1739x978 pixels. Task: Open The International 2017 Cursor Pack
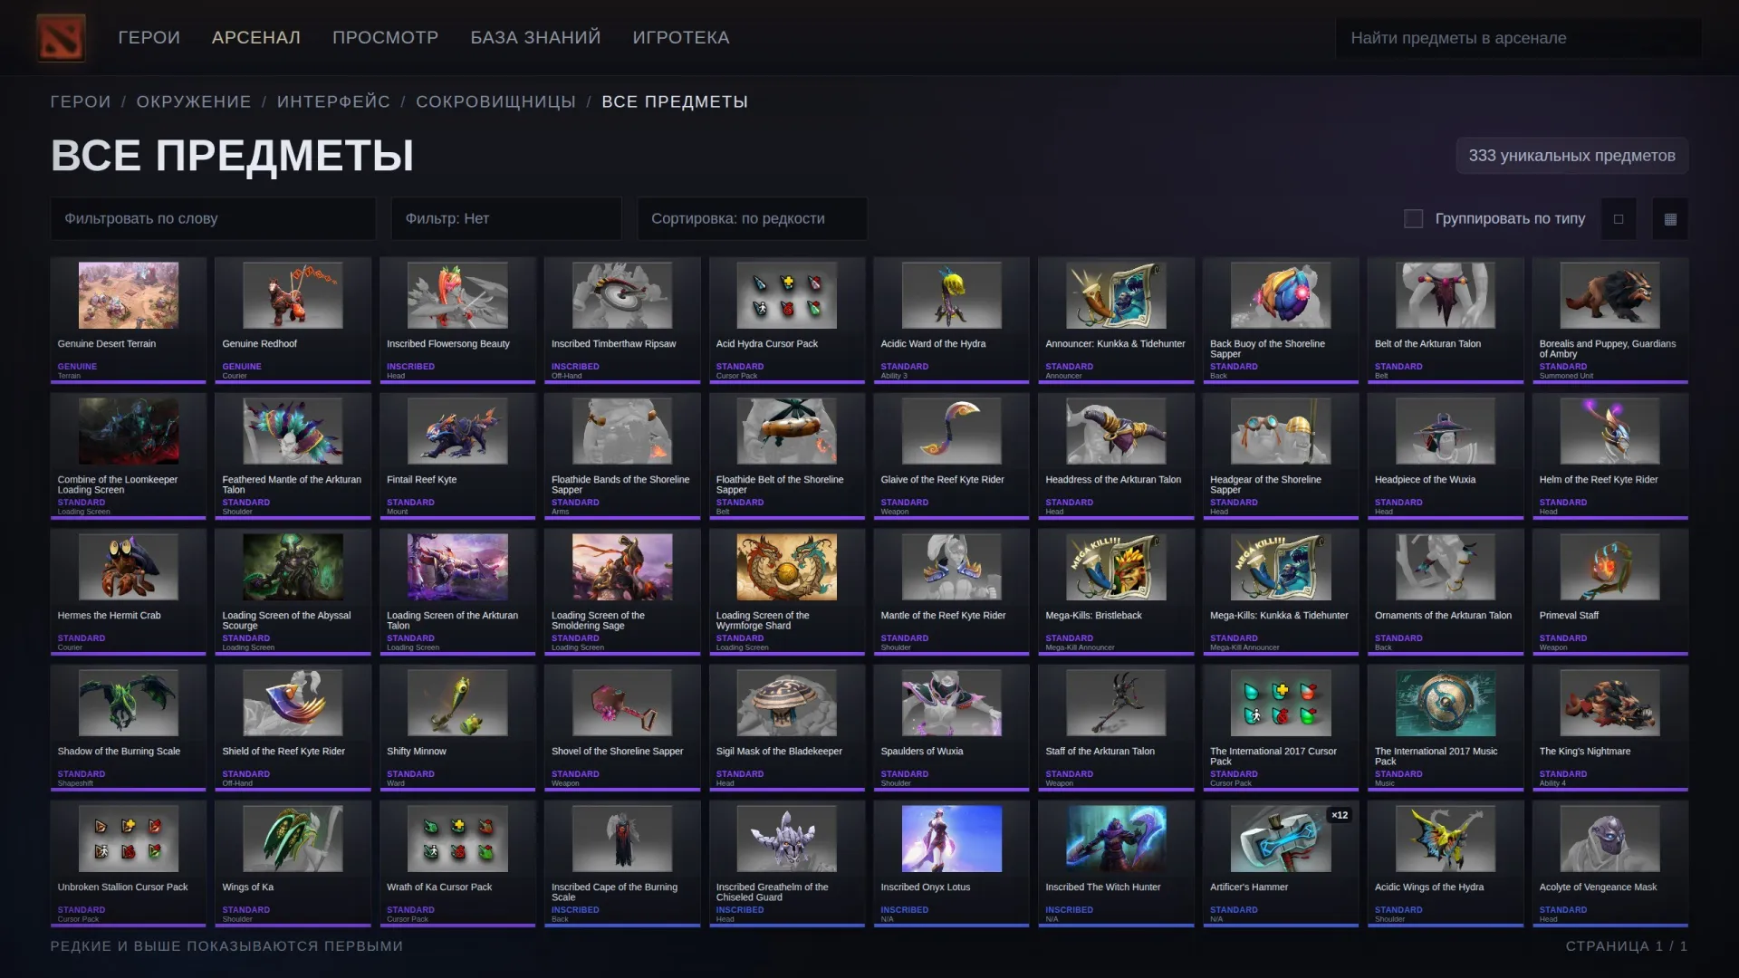(x=1281, y=727)
